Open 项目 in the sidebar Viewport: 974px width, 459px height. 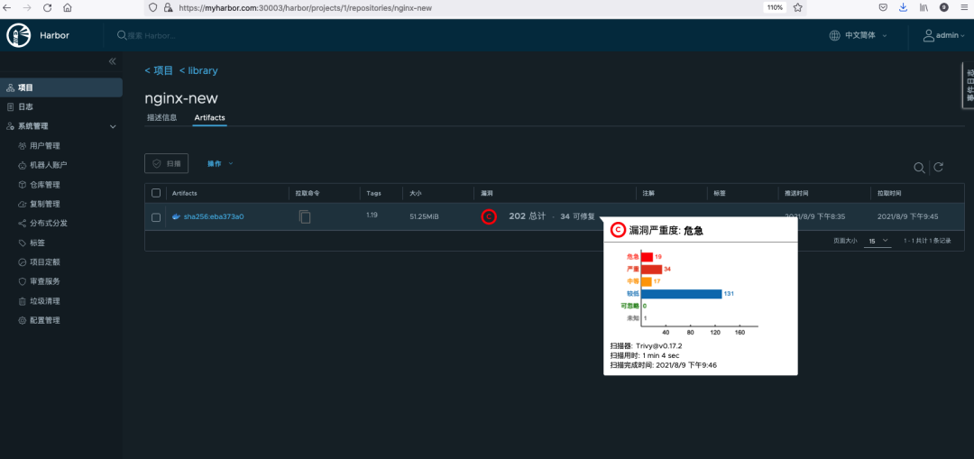click(61, 87)
